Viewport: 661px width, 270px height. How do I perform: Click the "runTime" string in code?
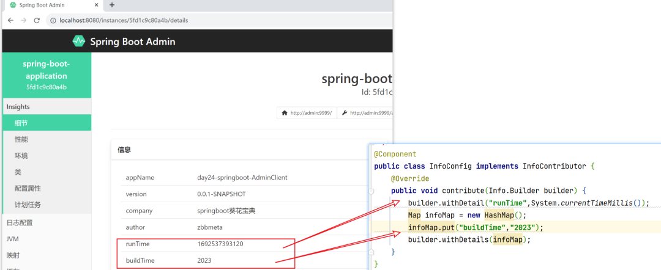click(507, 203)
